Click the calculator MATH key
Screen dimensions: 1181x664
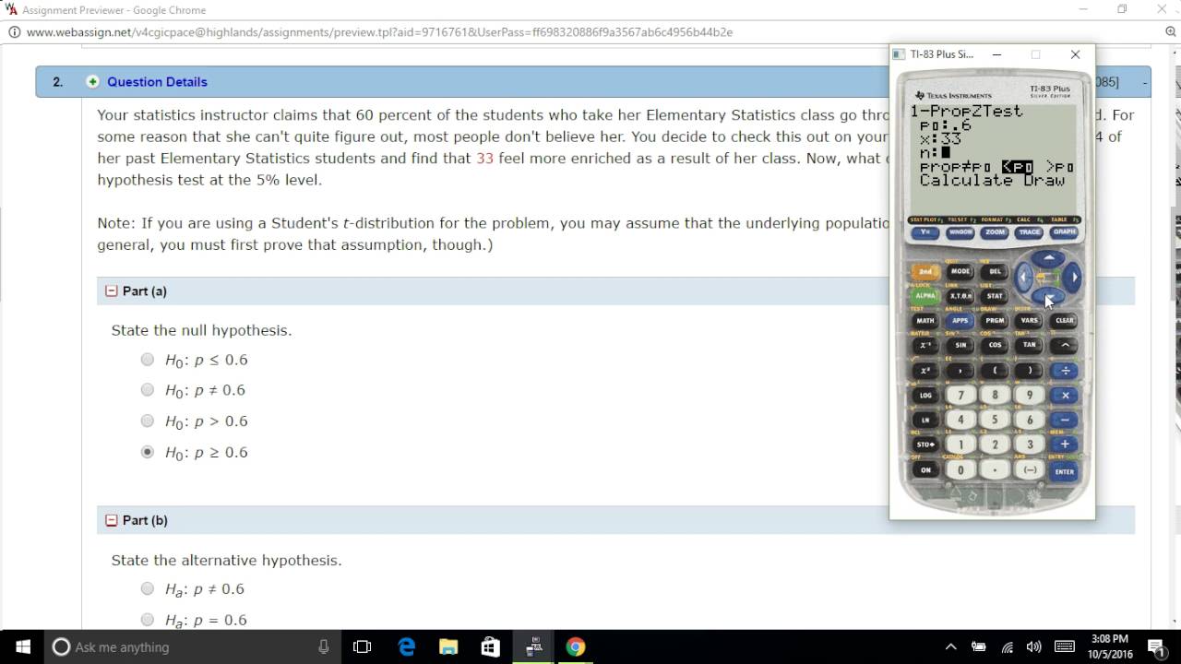pyautogui.click(x=925, y=320)
